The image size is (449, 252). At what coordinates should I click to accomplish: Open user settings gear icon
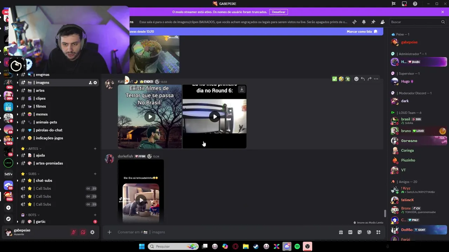click(x=92, y=232)
